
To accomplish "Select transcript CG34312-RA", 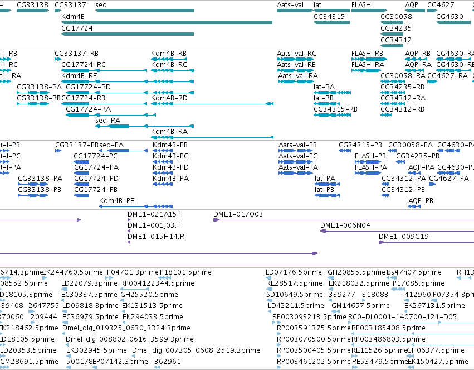I will click(x=403, y=98).
